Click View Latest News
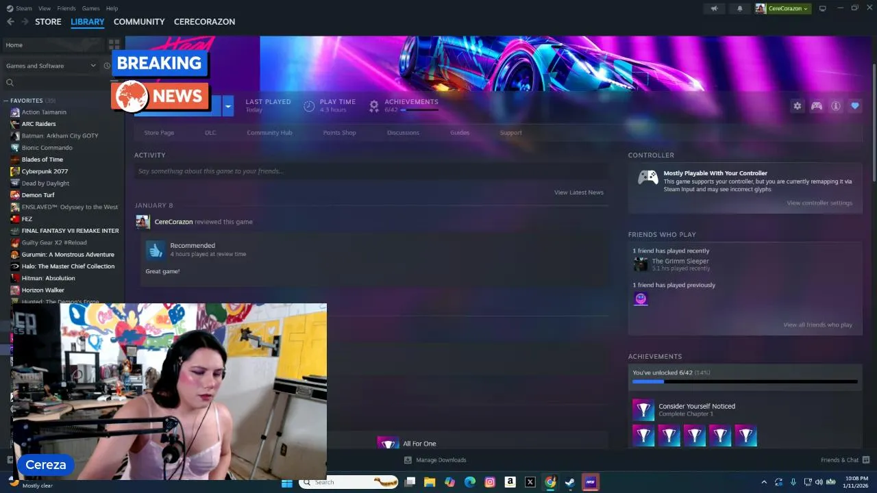The height and width of the screenshot is (493, 877). tap(579, 192)
